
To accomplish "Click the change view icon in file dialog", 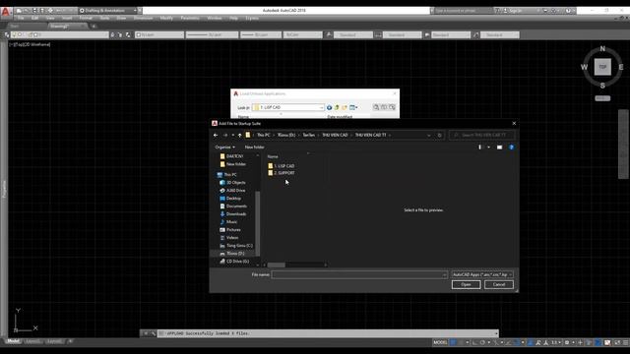I will (x=479, y=147).
